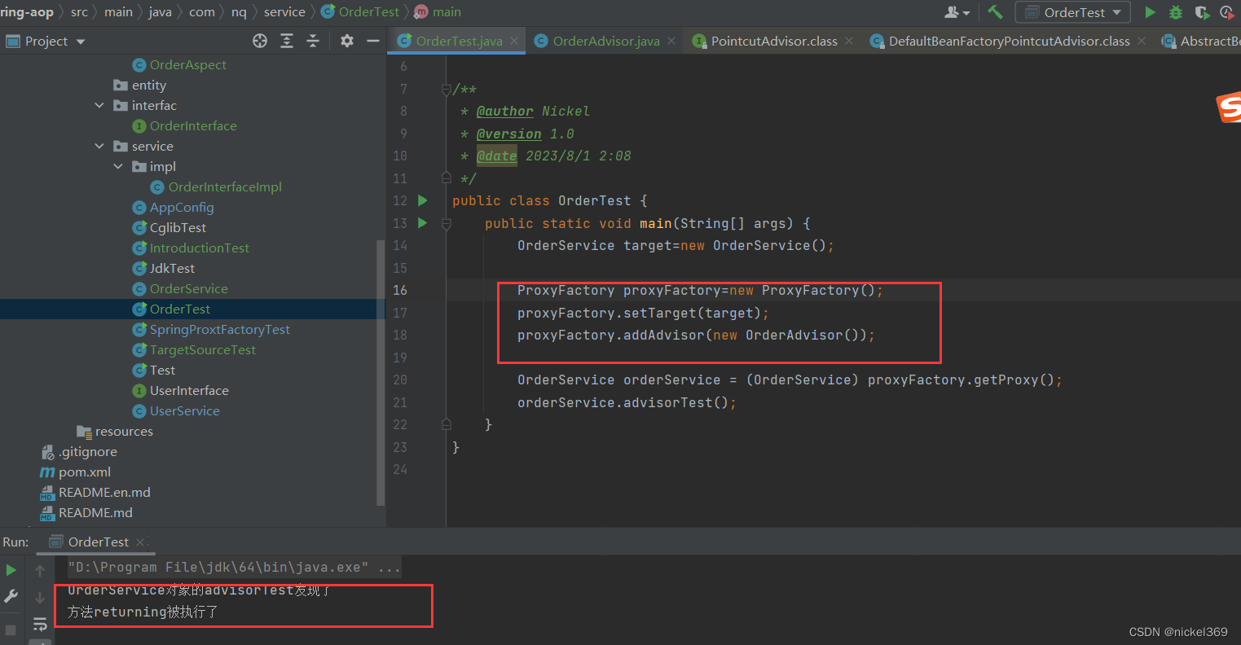Open the user account icon menu
The image size is (1241, 645).
pos(957,12)
